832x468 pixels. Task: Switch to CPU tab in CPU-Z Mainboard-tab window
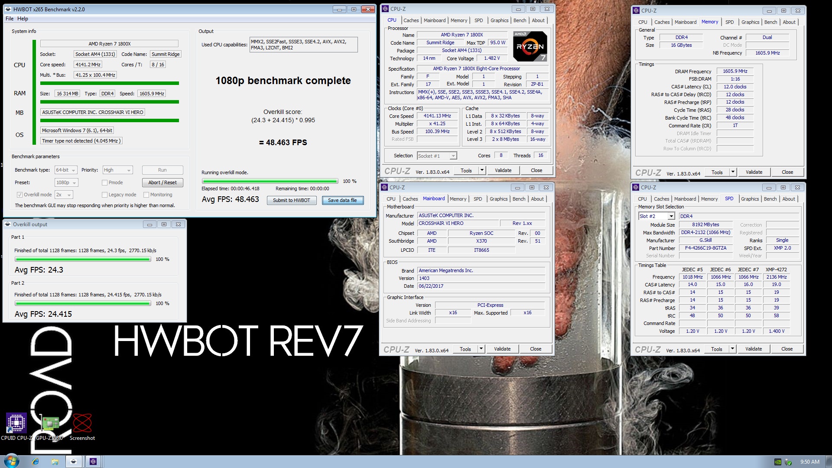[x=391, y=199]
